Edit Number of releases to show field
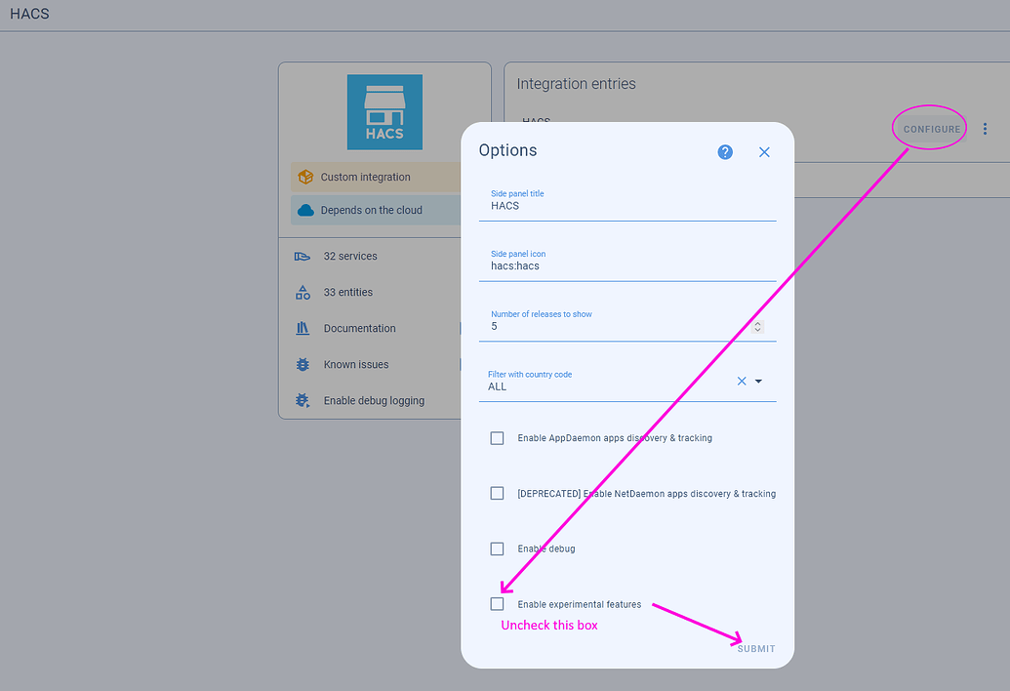This screenshot has width=1010, height=691. pyautogui.click(x=627, y=323)
